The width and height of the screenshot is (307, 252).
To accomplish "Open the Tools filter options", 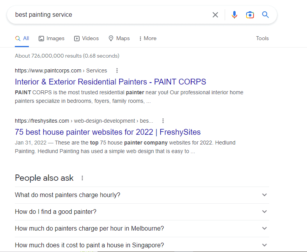I will coord(263,38).
